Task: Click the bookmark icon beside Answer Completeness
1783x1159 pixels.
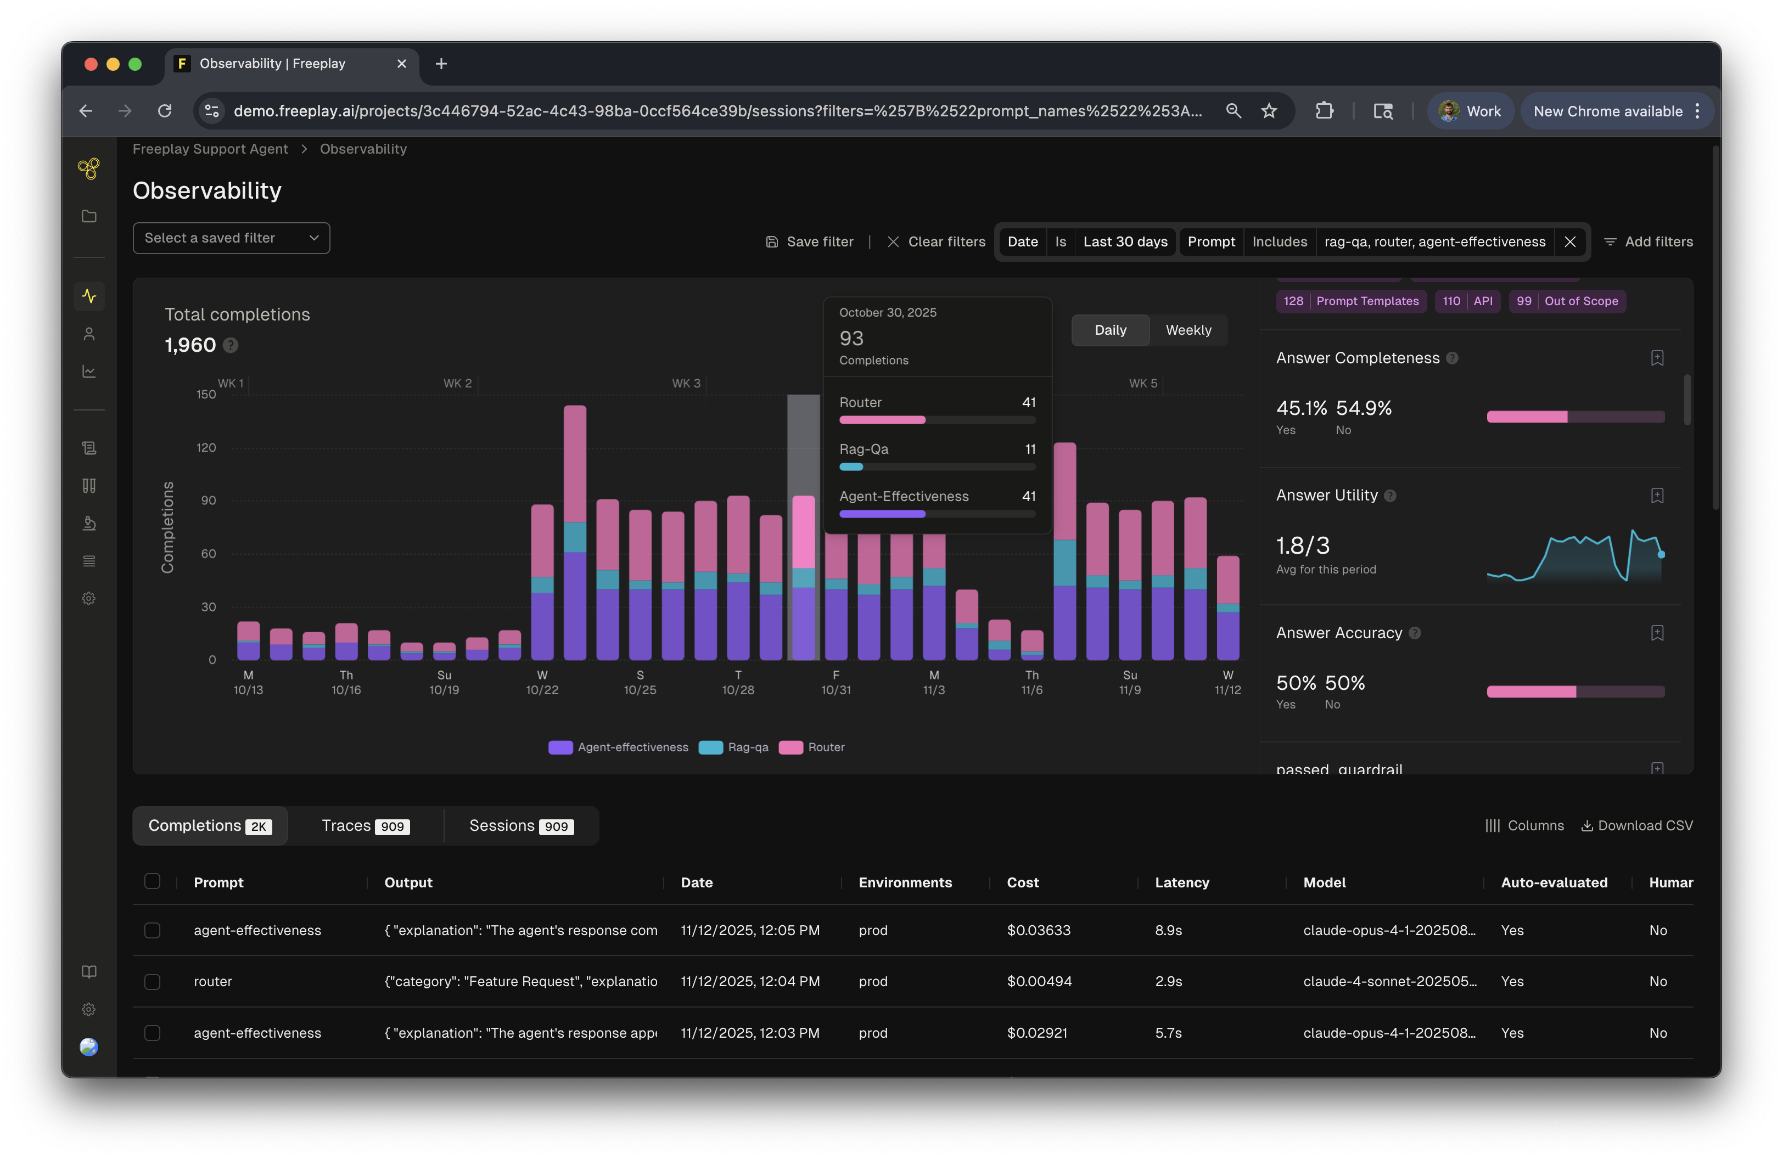Action: tap(1656, 358)
